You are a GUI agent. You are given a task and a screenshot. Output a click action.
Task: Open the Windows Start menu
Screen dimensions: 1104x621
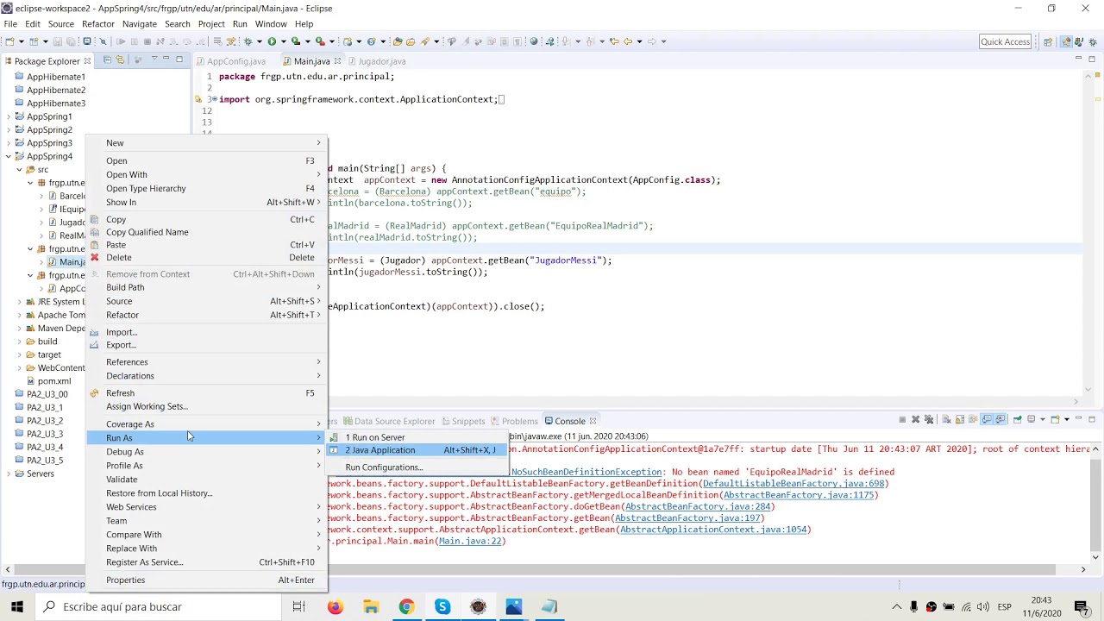coord(19,606)
